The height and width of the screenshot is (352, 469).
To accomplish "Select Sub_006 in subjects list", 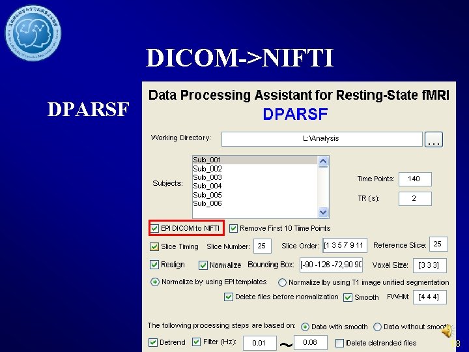I will pyautogui.click(x=255, y=203).
